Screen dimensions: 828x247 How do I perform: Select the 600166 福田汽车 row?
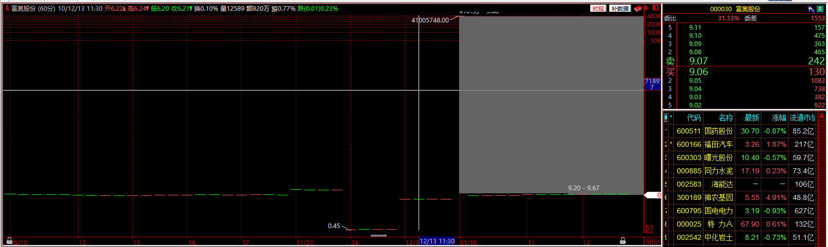pyautogui.click(x=739, y=144)
